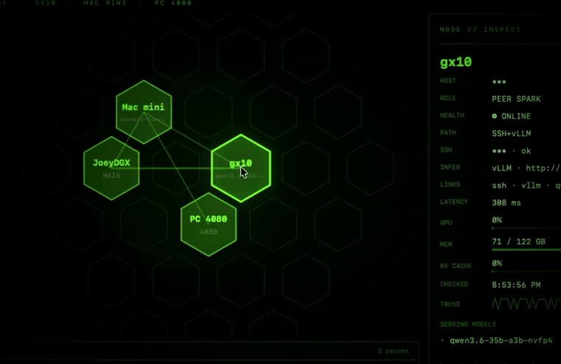
Task: Select the JoeyDGX MAIN hexagon node
Action: 111,168
